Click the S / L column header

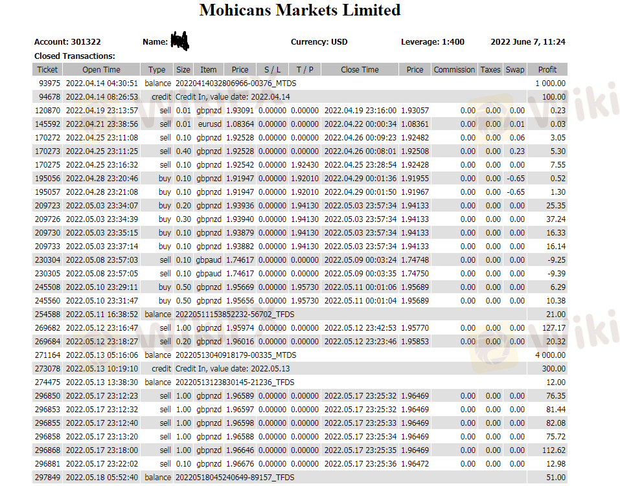[x=273, y=69]
